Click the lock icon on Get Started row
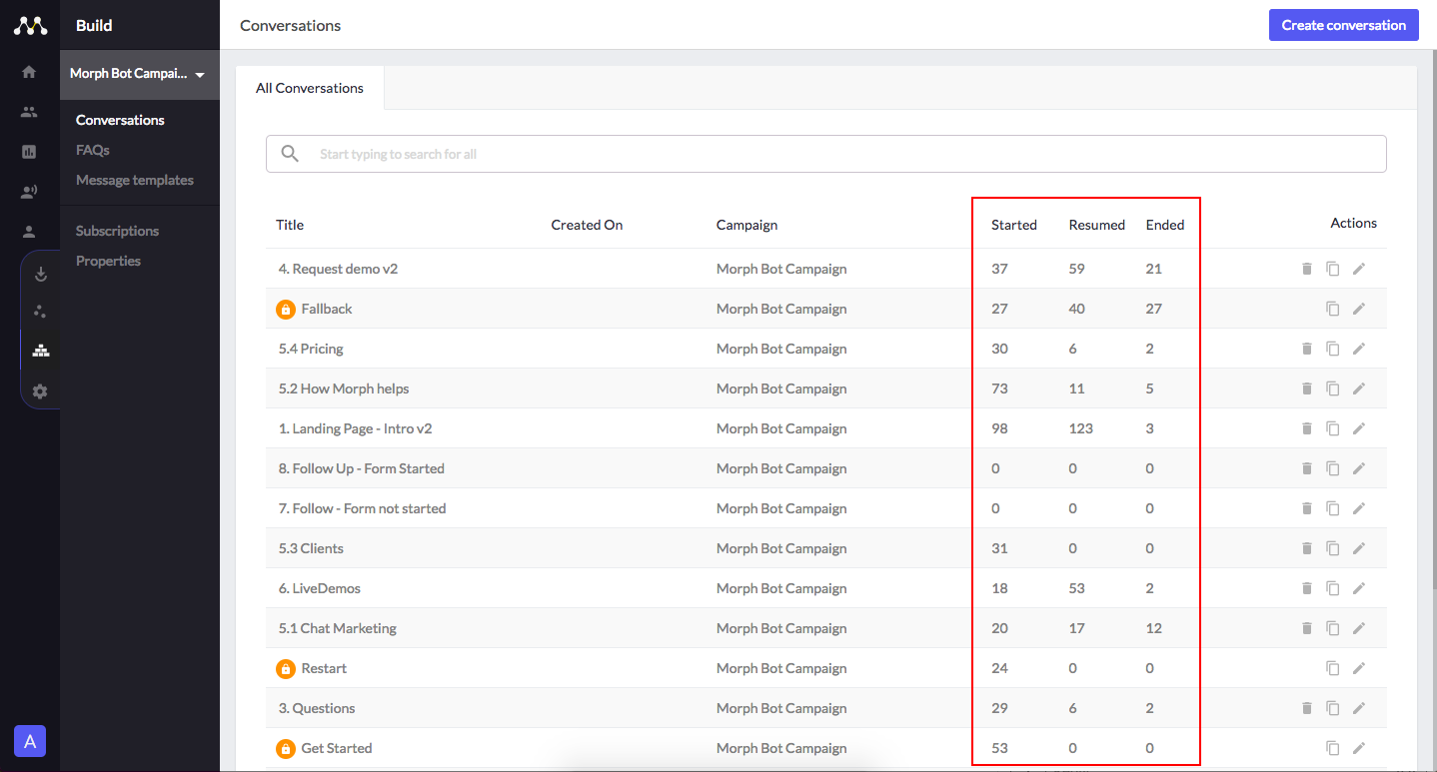The width and height of the screenshot is (1437, 772). [286, 748]
